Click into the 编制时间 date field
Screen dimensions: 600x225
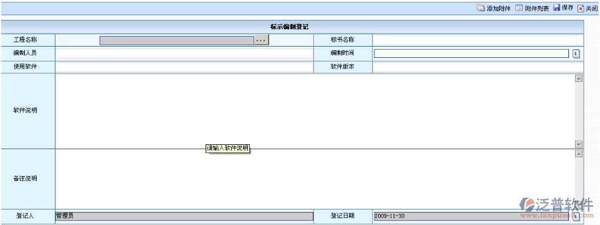click(472, 53)
